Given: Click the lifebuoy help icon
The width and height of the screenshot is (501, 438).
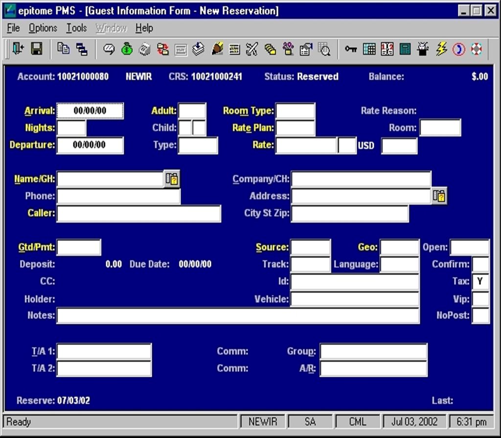Looking at the screenshot, I should [x=476, y=49].
